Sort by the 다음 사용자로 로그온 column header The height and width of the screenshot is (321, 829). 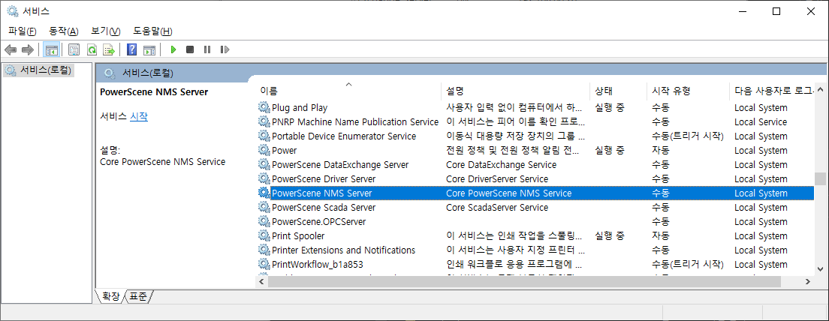pos(771,91)
